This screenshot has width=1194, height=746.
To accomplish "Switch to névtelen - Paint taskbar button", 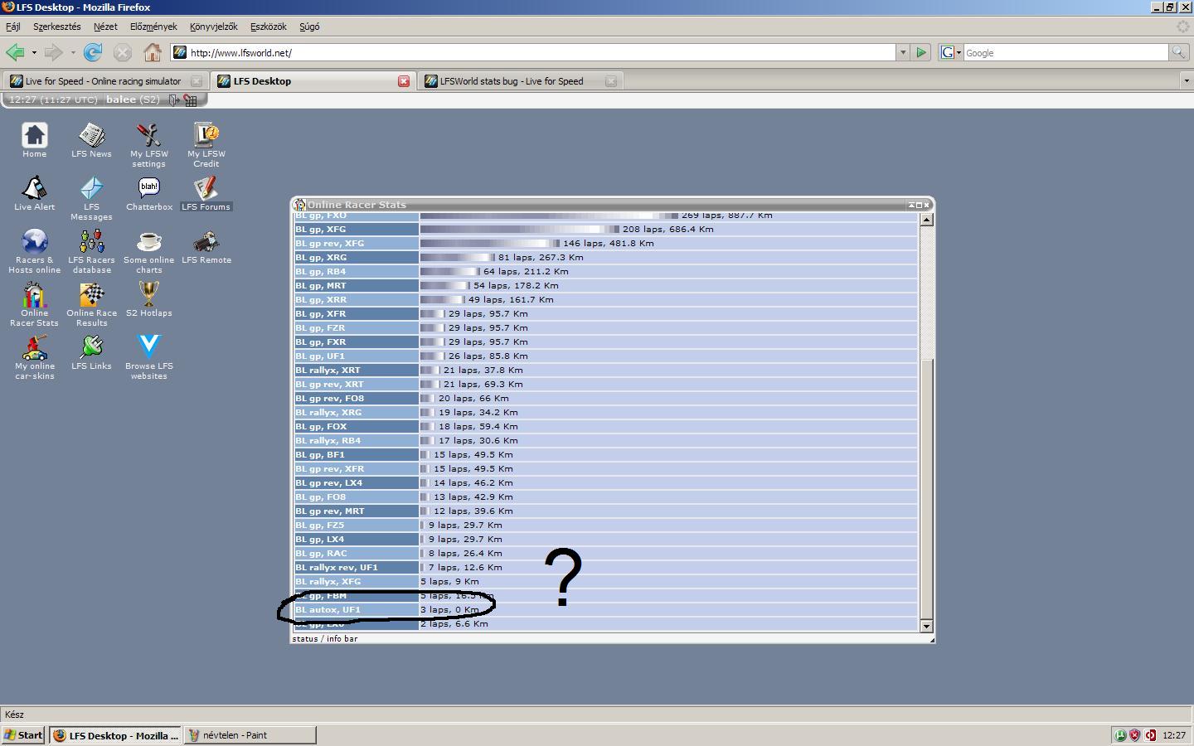I will (250, 735).
